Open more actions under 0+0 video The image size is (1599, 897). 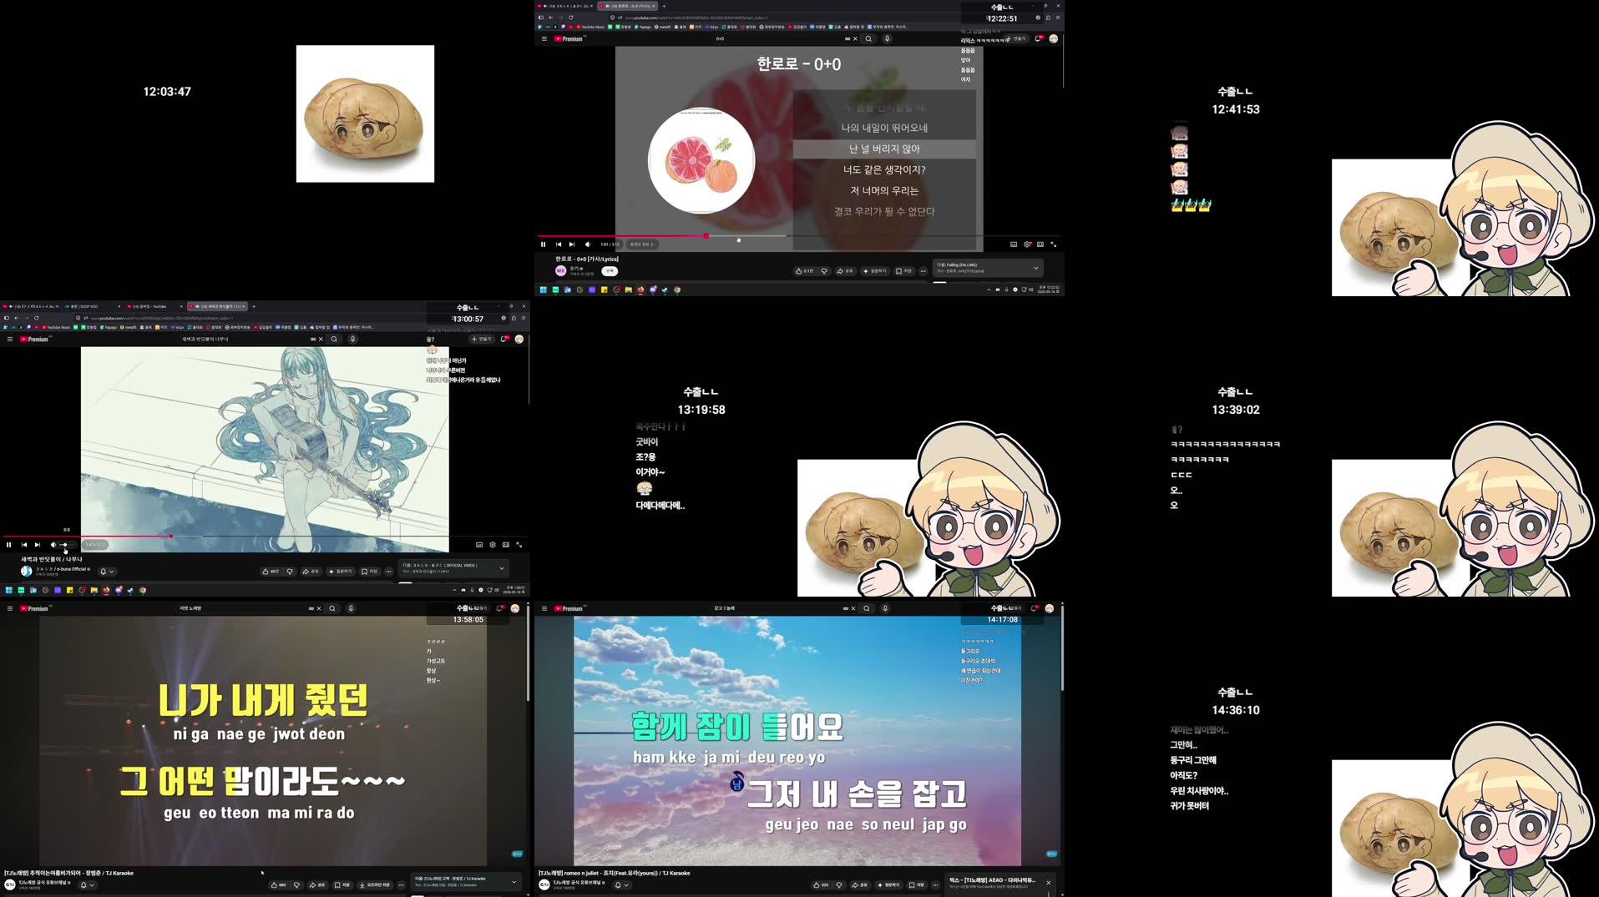923,271
